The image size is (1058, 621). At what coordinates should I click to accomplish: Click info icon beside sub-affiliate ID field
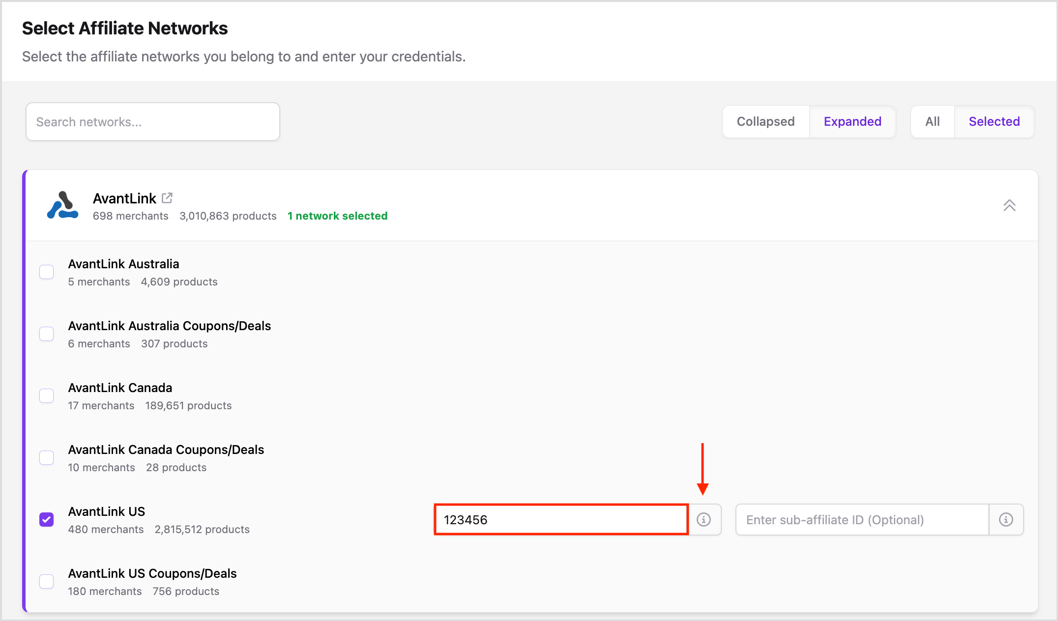pyautogui.click(x=1006, y=519)
